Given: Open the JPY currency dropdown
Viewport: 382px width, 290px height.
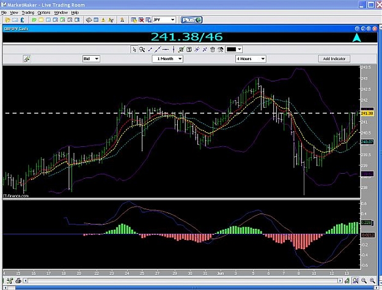Looking at the screenshot, I should point(164,20).
